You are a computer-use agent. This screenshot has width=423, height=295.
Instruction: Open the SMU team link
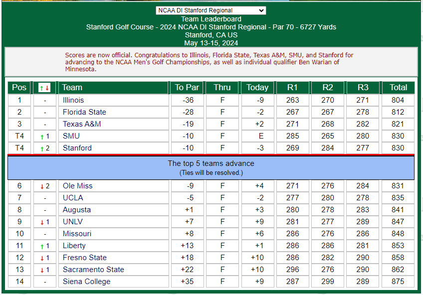(x=71, y=136)
